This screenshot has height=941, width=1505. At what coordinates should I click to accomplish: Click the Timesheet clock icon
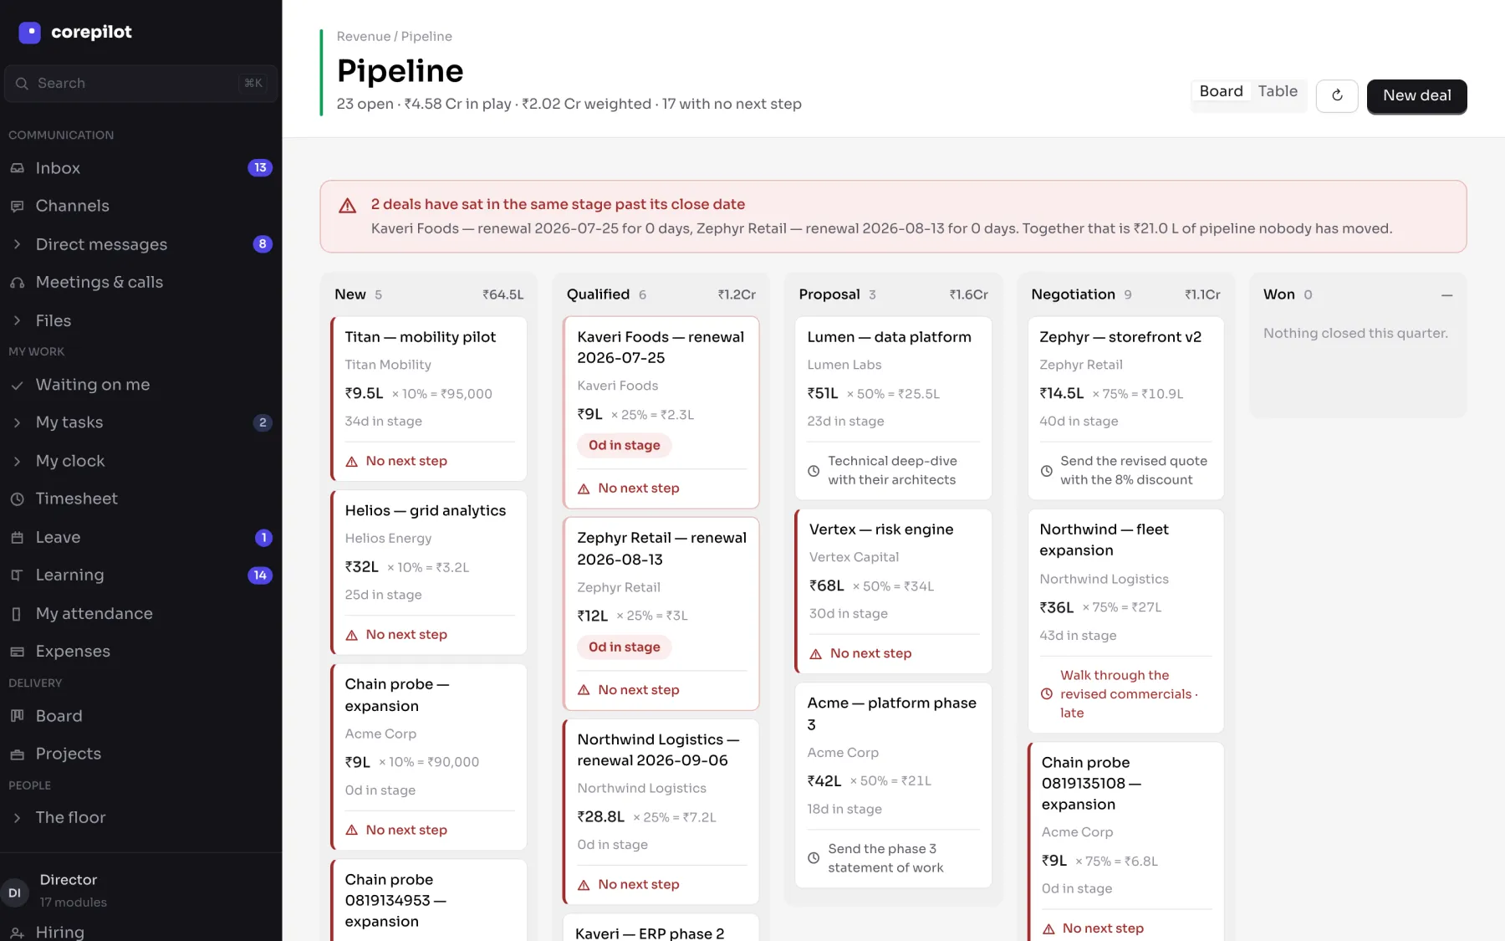17,499
